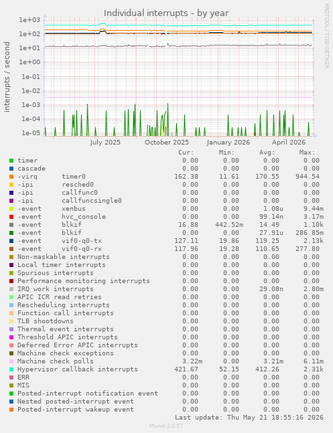Click the April 2026 x-axis label
Screen dimensions: 333x433
tap(289, 143)
